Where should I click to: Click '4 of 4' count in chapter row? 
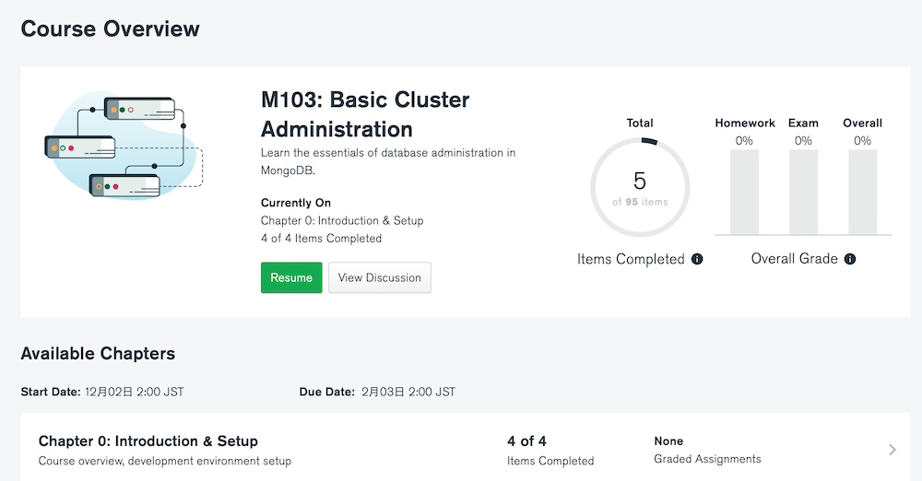click(x=526, y=441)
